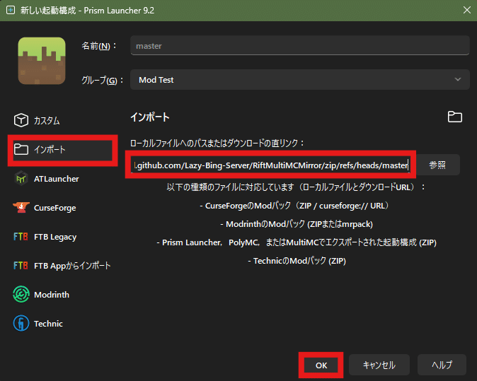Close the 新しい起動構成 dialog

[x=466, y=11]
